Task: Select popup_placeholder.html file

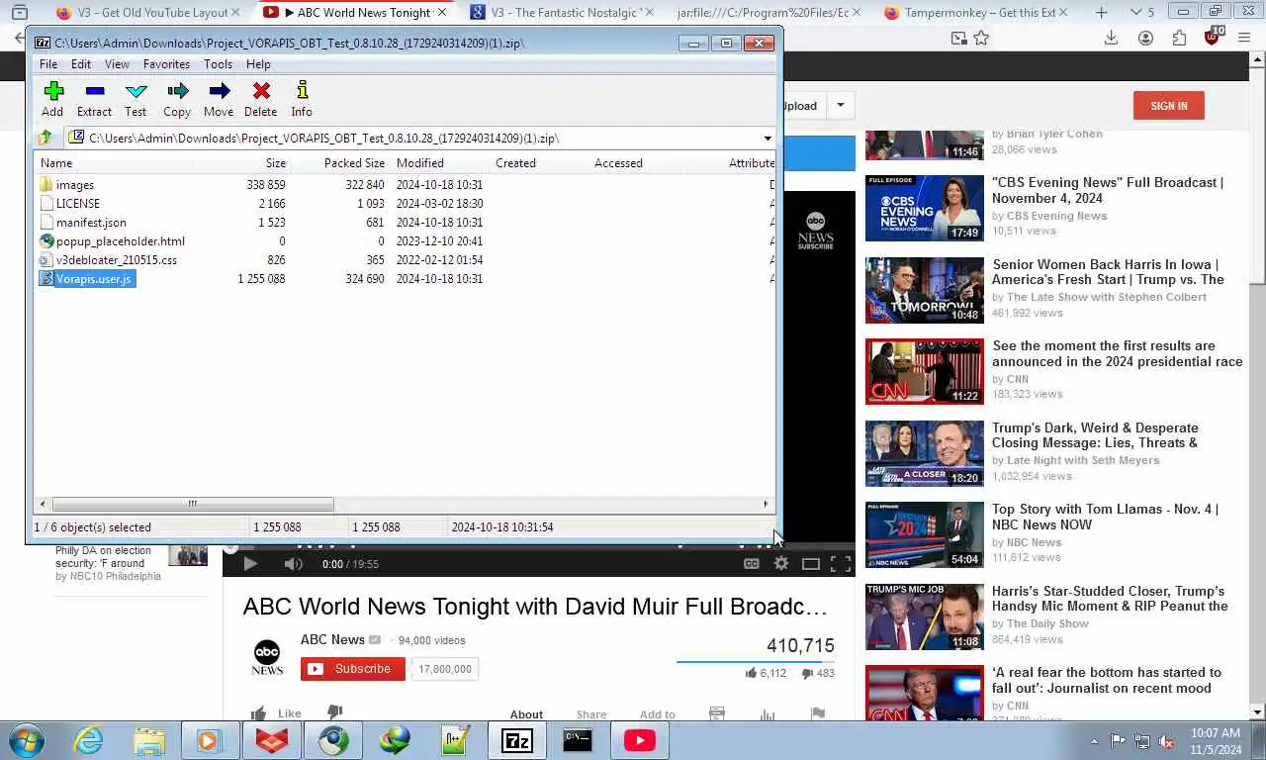Action: click(x=120, y=241)
